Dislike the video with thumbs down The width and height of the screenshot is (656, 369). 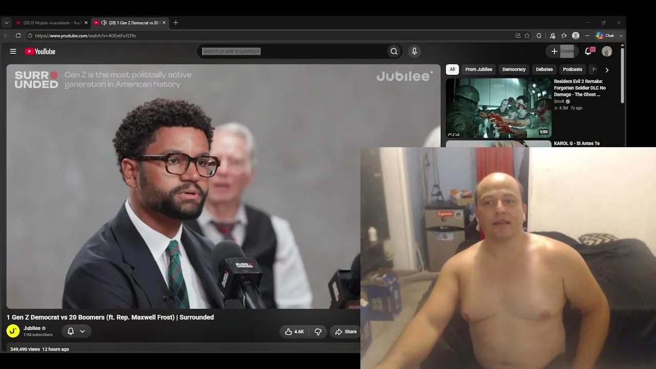(318, 332)
